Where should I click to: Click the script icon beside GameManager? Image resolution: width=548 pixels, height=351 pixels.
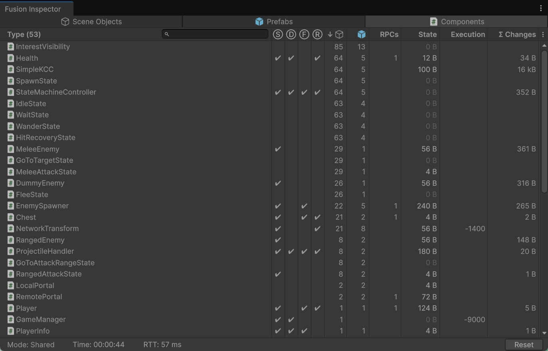[x=11, y=319]
